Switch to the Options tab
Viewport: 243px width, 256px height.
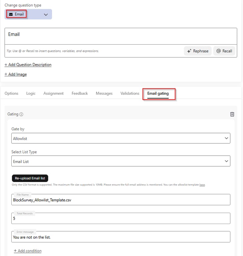(11, 93)
